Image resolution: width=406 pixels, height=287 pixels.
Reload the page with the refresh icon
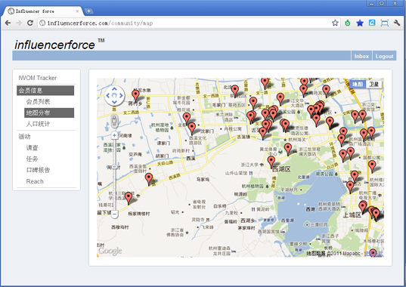coord(30,23)
